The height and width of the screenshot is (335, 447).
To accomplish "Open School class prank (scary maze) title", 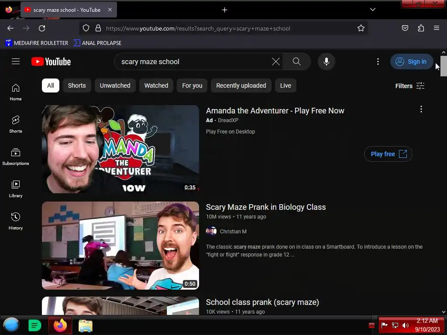I will 262,302.
